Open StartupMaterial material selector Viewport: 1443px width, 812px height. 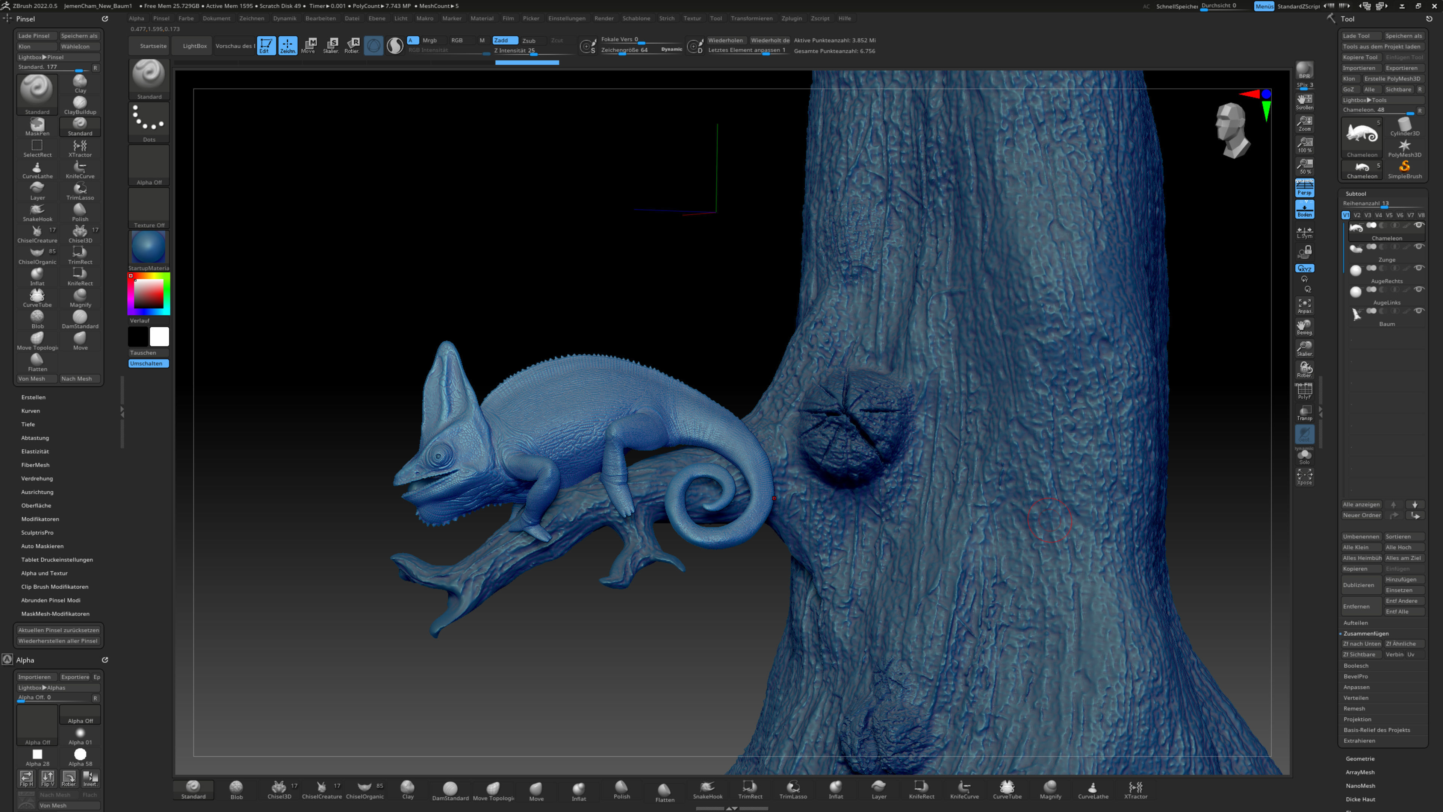tap(149, 251)
